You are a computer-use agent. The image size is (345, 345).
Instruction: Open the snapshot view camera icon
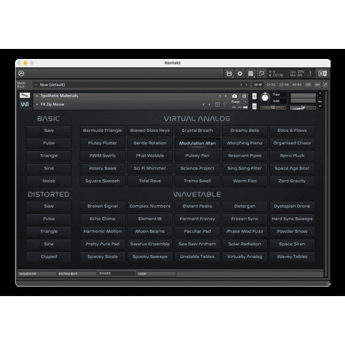235,96
